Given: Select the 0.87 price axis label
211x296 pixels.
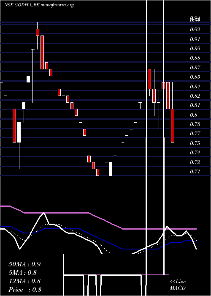Looking at the screenshot, I should pyautogui.click(x=195, y=67).
